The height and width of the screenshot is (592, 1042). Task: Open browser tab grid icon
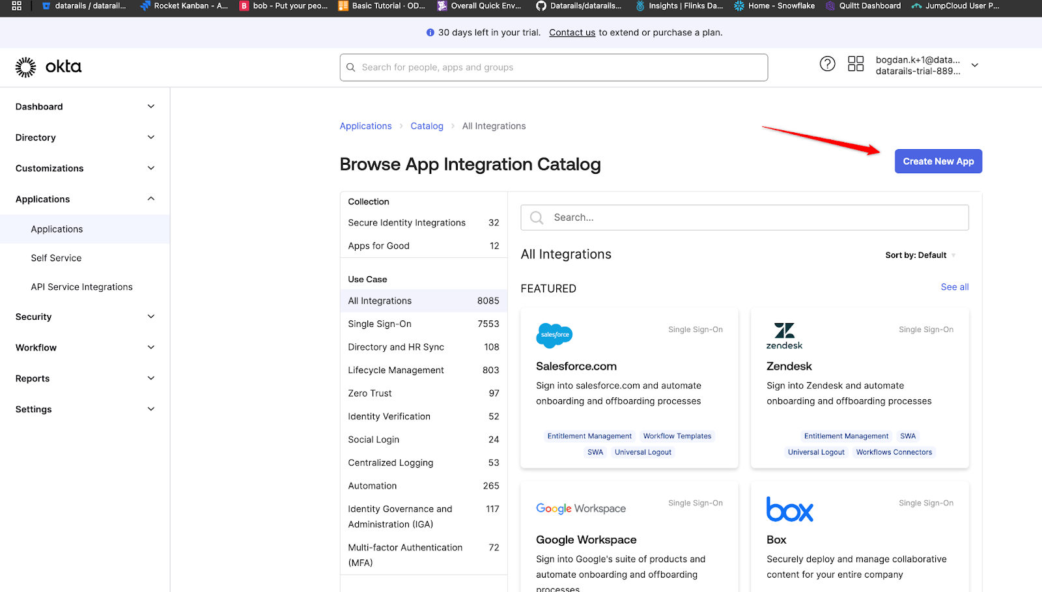[17, 6]
